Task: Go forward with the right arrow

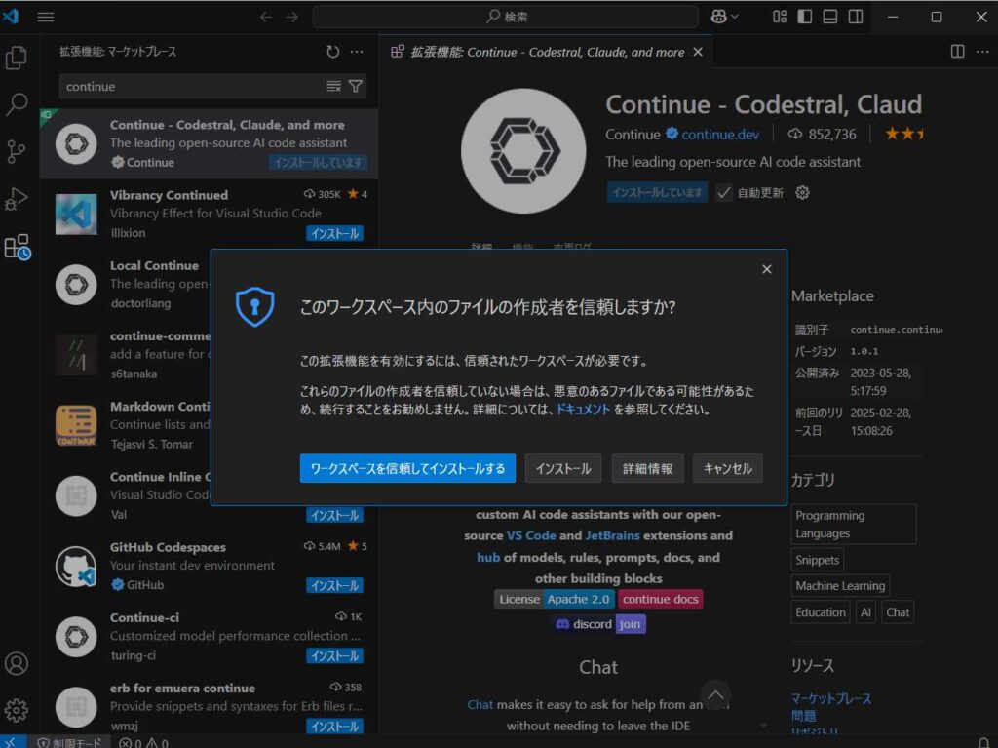Action: click(291, 17)
